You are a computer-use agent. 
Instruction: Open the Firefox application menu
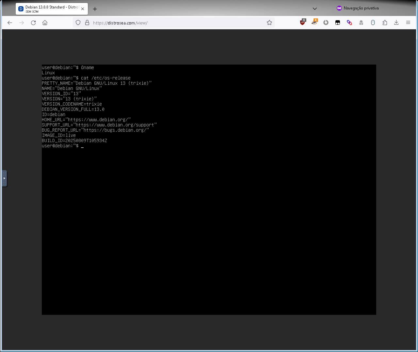[x=408, y=22]
